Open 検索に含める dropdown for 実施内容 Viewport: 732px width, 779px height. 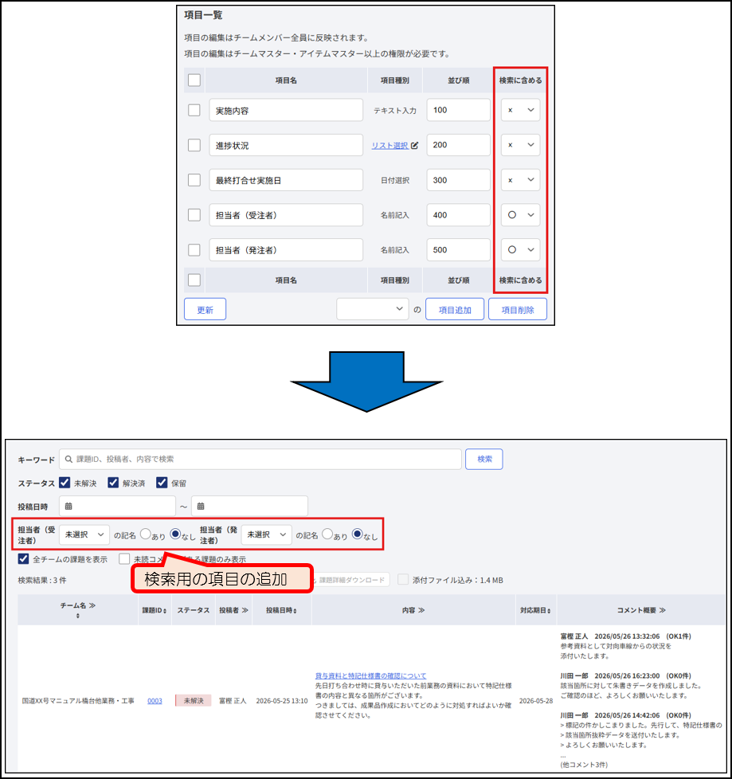click(x=520, y=110)
